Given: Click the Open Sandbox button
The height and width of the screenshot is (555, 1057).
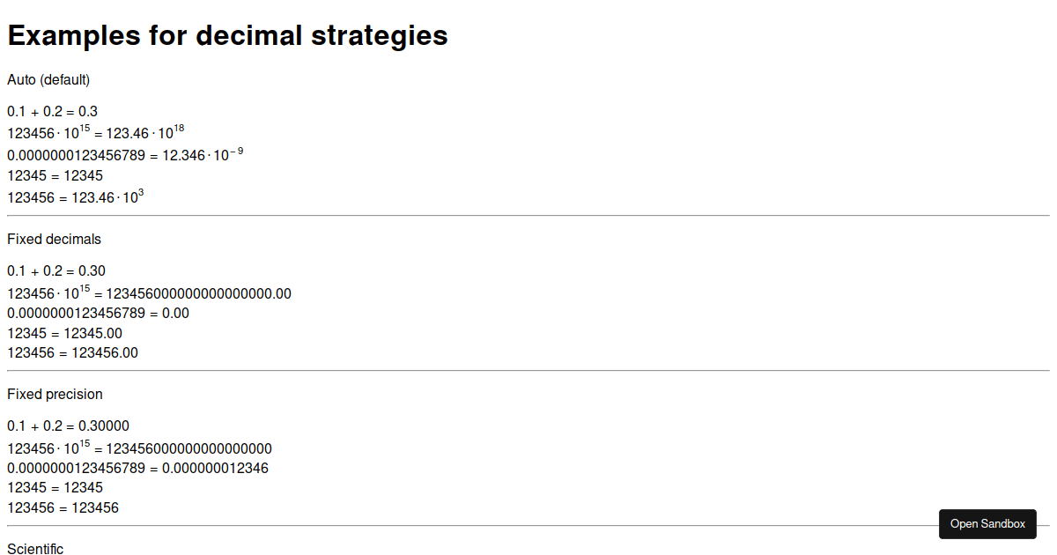Looking at the screenshot, I should click(987, 523).
